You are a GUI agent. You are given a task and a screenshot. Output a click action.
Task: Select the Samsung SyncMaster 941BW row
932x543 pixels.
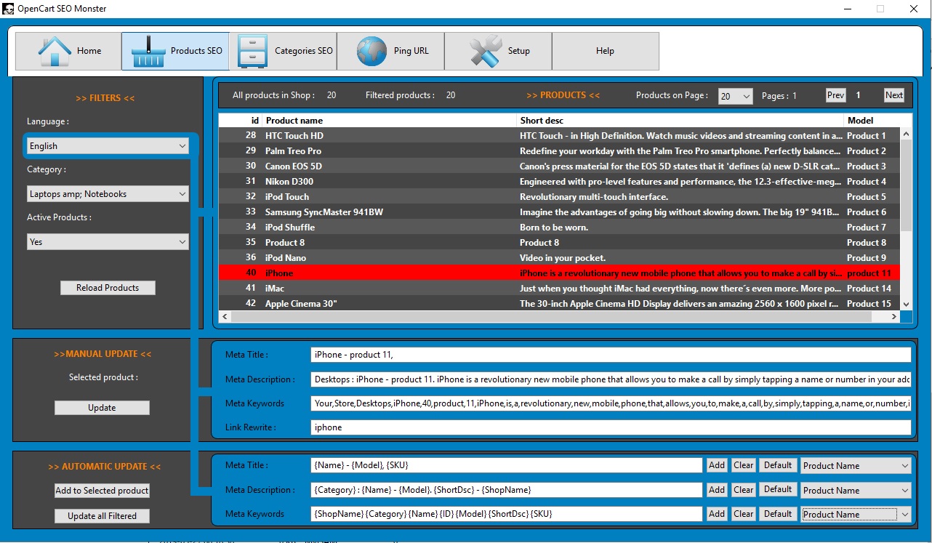[559, 212]
